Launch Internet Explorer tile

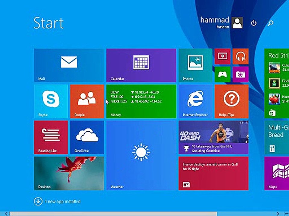tap(195, 101)
